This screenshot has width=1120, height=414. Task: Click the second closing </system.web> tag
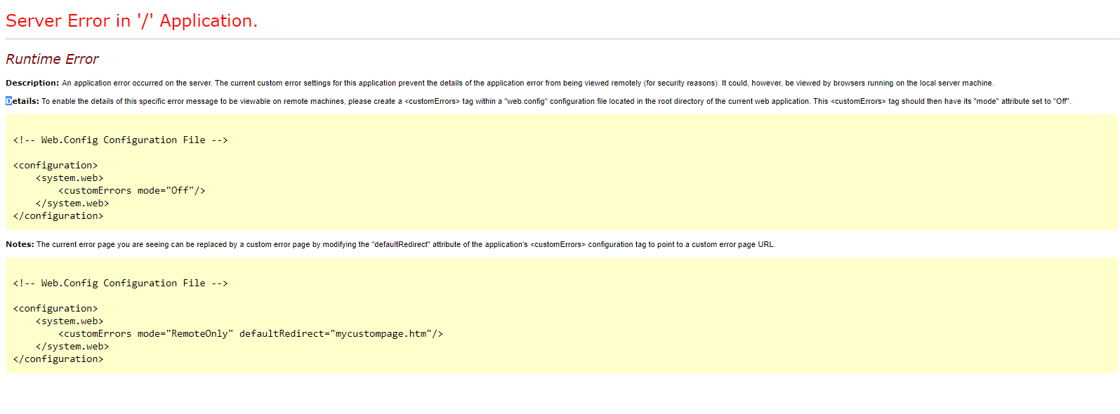coord(72,347)
